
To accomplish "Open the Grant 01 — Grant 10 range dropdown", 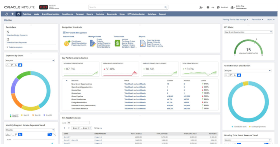I will [x=82, y=128].
